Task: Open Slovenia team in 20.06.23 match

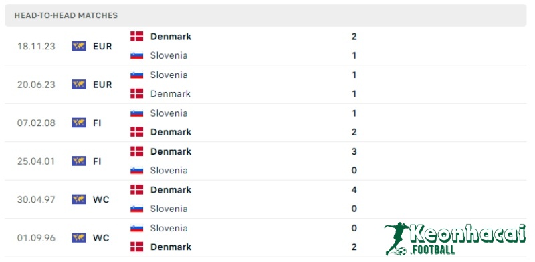Action: point(169,75)
